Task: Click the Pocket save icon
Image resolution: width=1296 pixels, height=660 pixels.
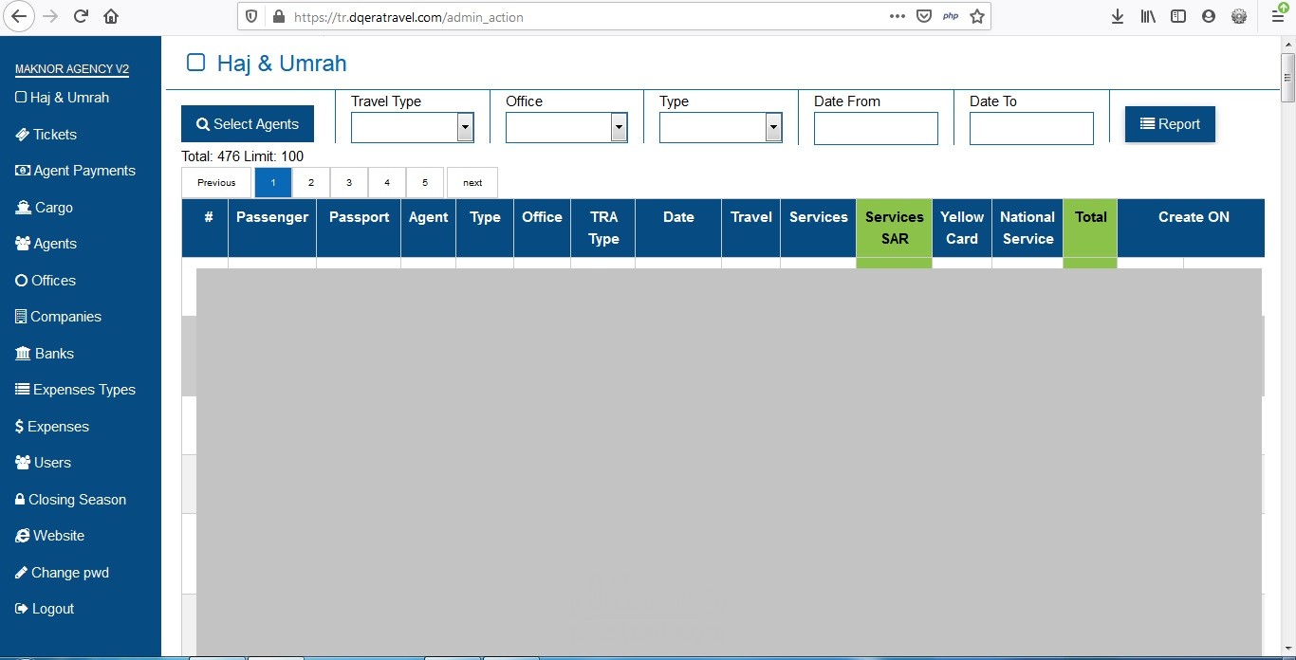Action: click(923, 16)
